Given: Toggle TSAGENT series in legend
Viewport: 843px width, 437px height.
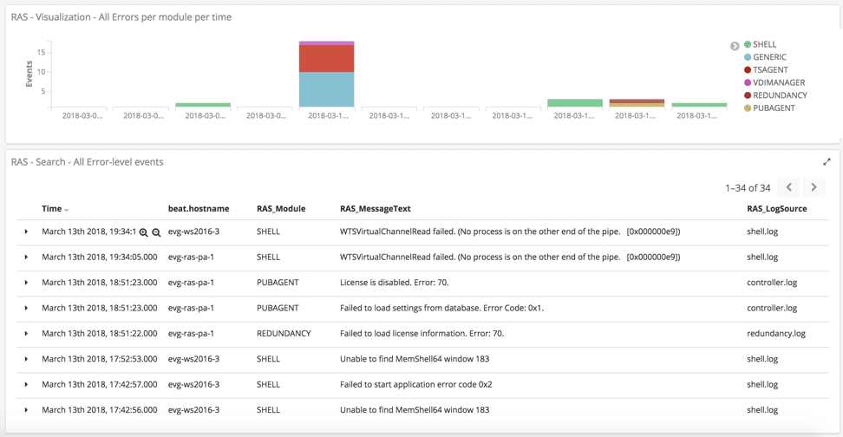Looking at the screenshot, I should point(766,70).
